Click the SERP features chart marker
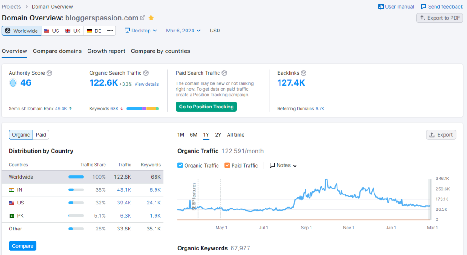 [194, 196]
